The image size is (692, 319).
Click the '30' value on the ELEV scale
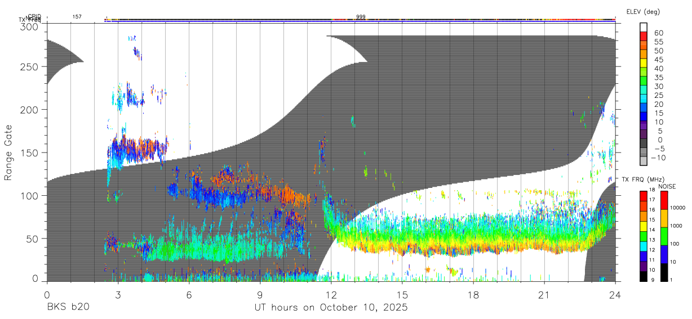[658, 86]
